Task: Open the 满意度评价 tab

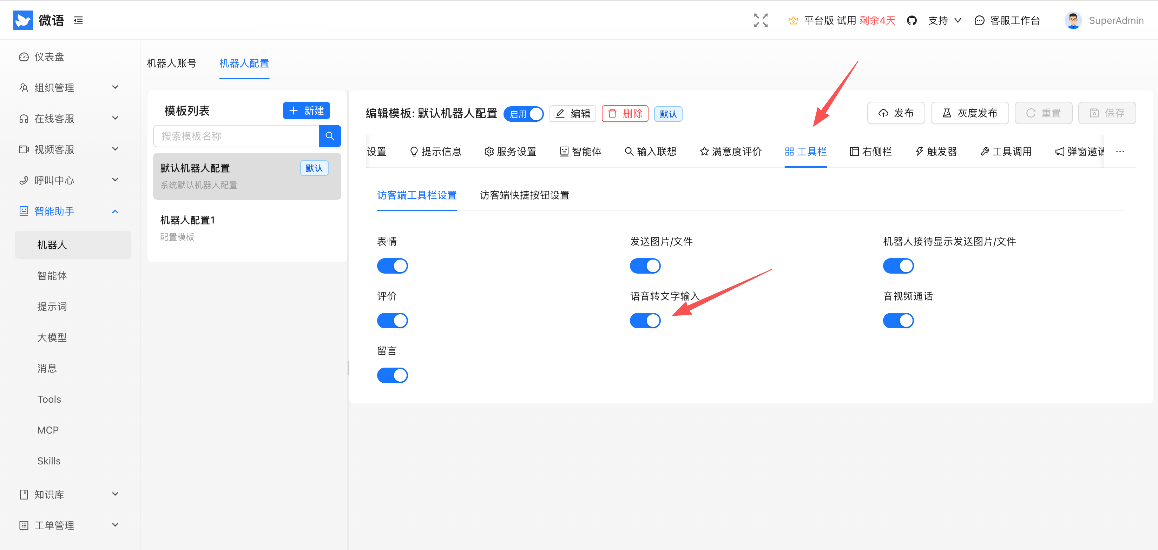Action: click(730, 152)
